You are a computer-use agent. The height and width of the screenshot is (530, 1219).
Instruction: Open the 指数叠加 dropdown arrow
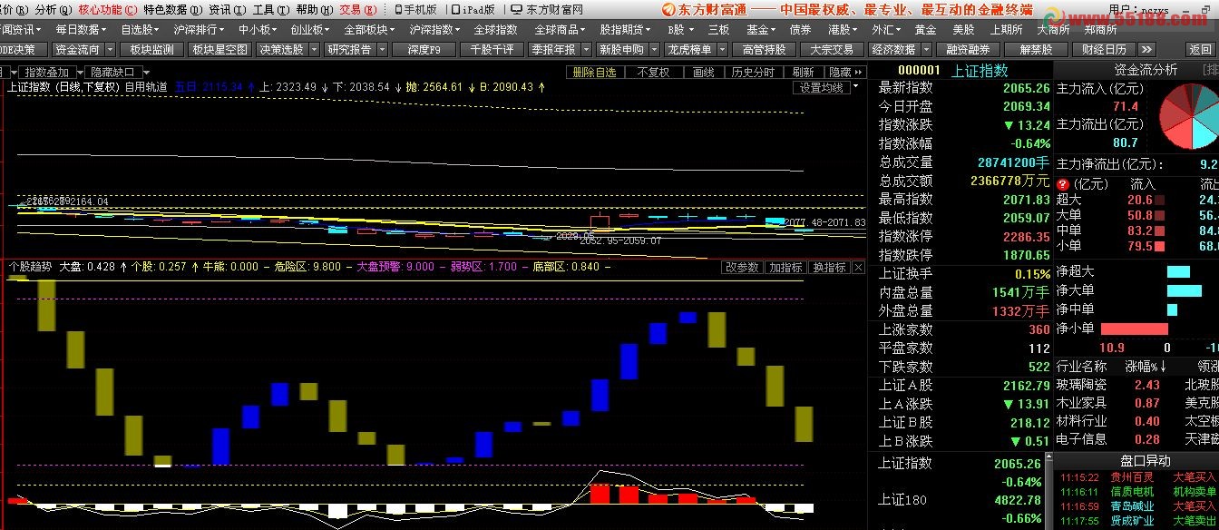[x=80, y=73]
